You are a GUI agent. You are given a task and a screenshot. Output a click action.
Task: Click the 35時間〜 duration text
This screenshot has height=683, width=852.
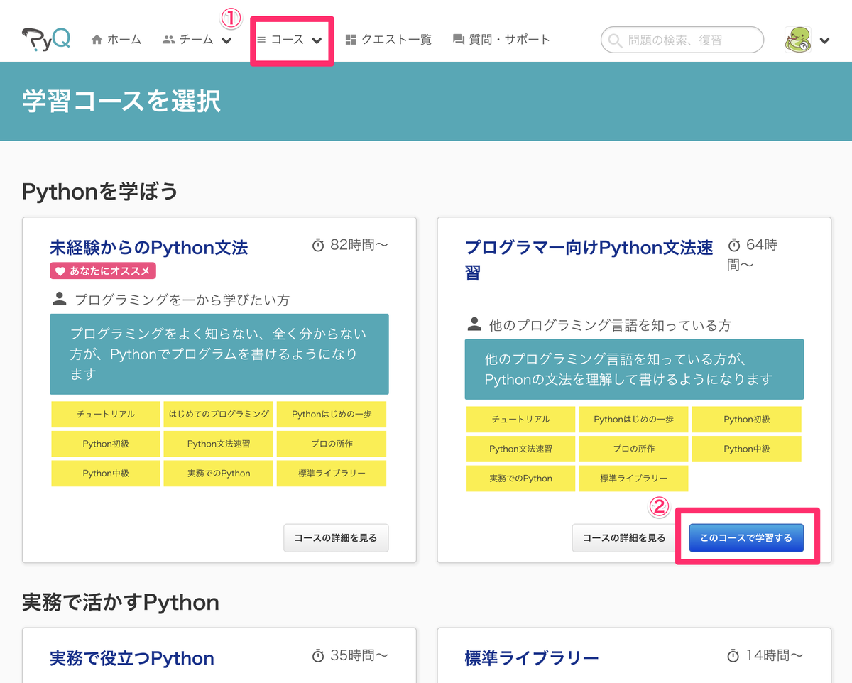pos(359,655)
